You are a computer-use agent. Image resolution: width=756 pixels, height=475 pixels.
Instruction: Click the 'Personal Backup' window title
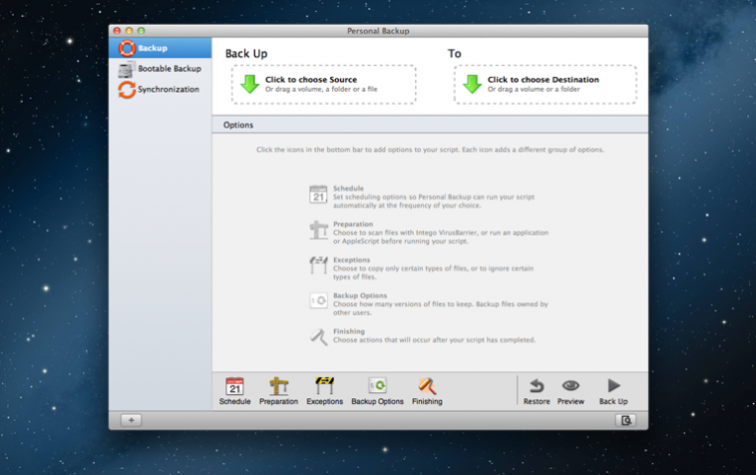pyautogui.click(x=378, y=31)
